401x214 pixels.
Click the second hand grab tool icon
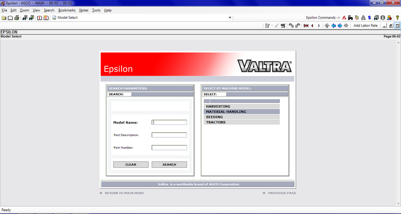click(297, 26)
